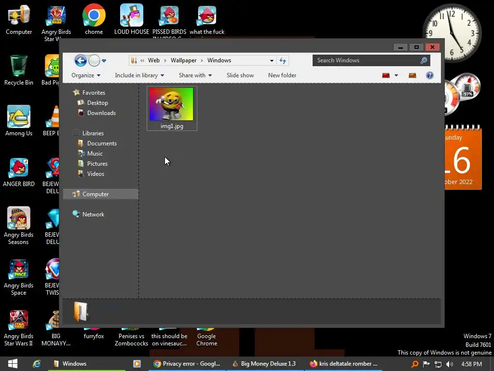Click the orange calendar gadget
494x371 pixels.
tap(463, 158)
